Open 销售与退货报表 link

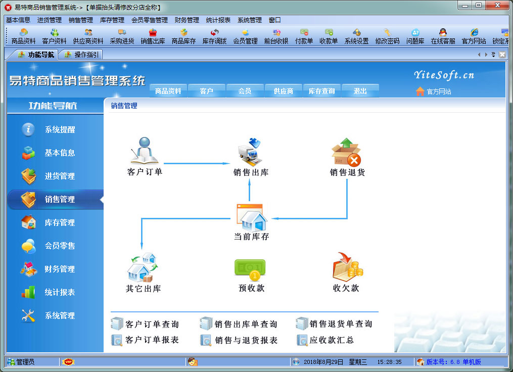pos(239,340)
